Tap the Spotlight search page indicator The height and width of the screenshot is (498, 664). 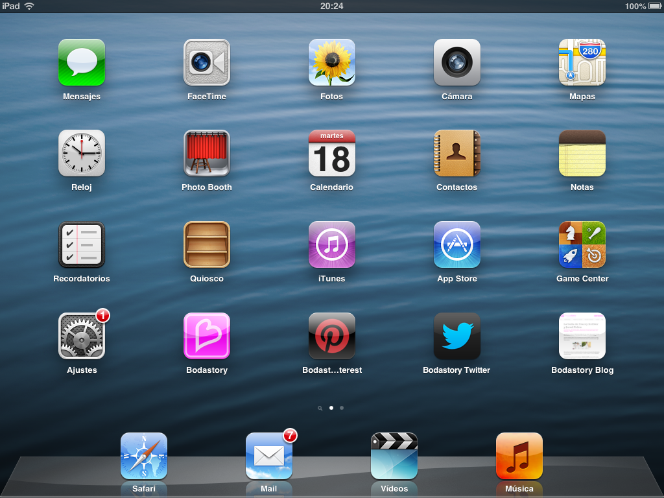(320, 409)
